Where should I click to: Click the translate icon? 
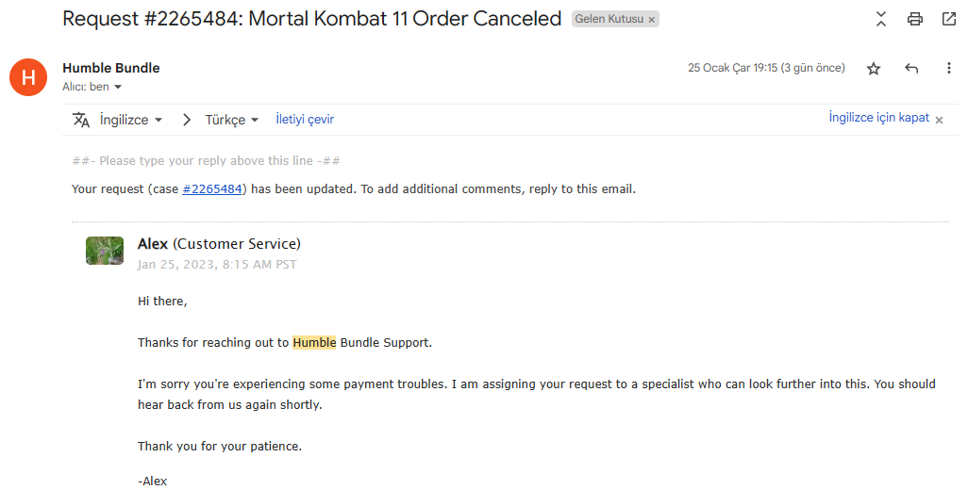coord(81,120)
